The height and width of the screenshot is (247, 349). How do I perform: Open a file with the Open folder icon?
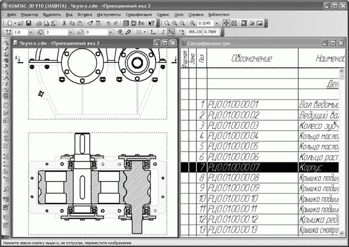pyautogui.click(x=21, y=23)
